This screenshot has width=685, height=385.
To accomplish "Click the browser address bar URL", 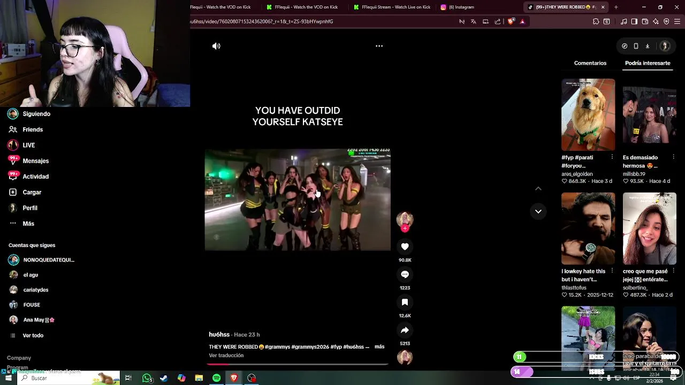I will point(262,21).
